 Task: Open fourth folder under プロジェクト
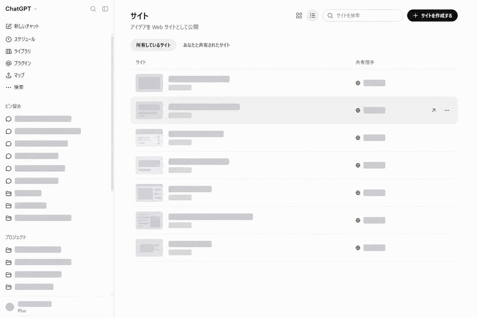coord(9,287)
